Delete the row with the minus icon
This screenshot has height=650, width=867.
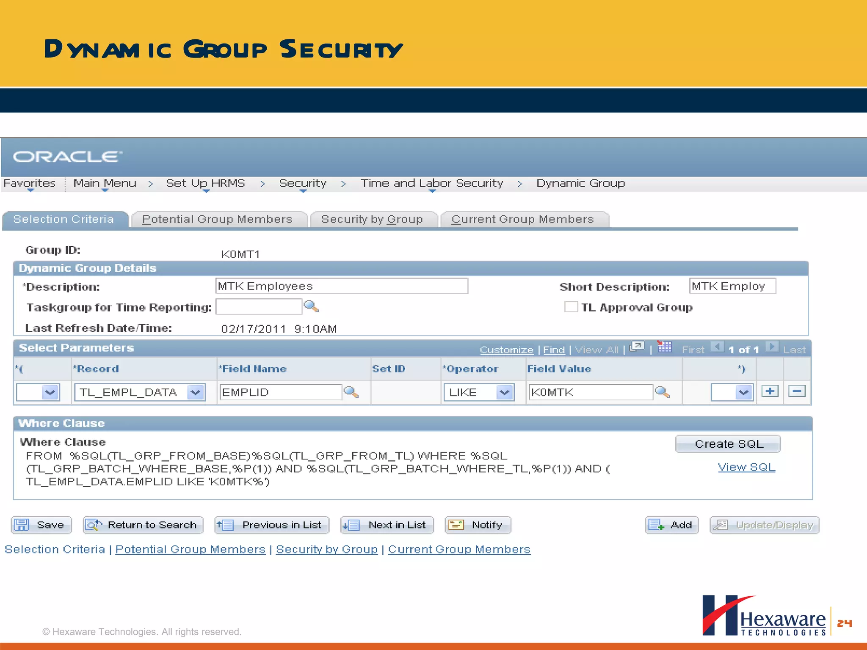click(797, 391)
